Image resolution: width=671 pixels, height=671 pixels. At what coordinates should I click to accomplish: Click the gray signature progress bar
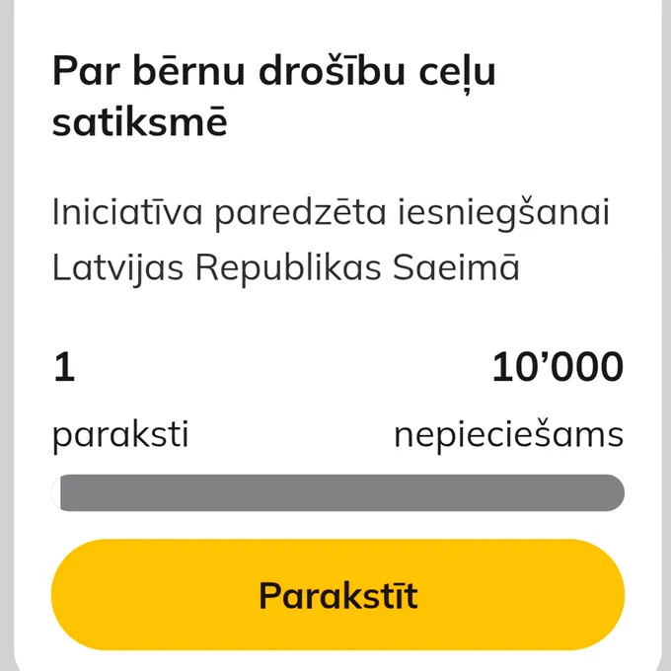(337, 492)
